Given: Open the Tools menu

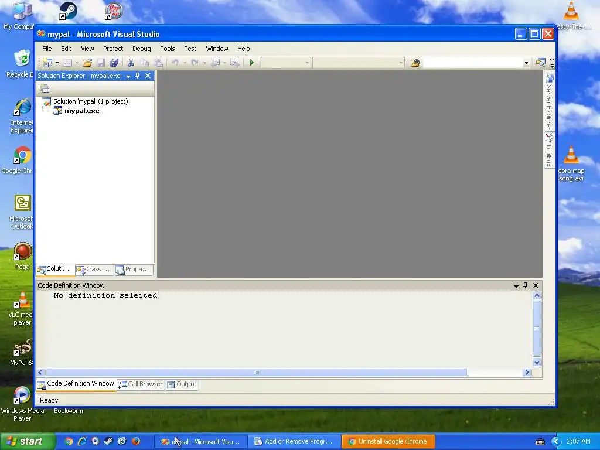Looking at the screenshot, I should pos(167,49).
